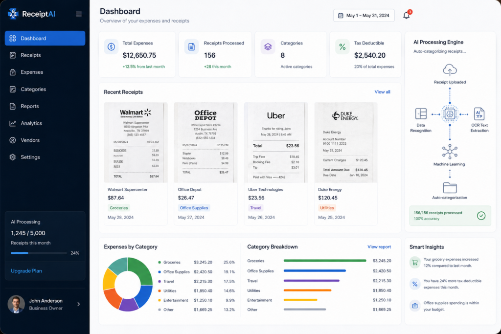Click the Total Expenses dollar icon
501x334 pixels.
(111, 47)
